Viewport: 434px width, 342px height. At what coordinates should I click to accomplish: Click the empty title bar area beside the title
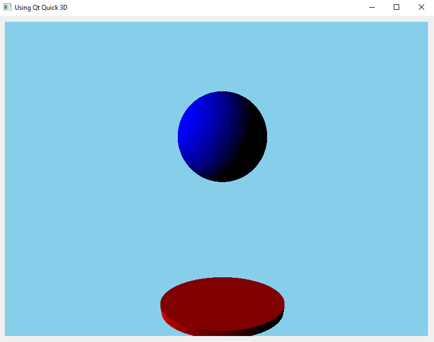(x=218, y=8)
